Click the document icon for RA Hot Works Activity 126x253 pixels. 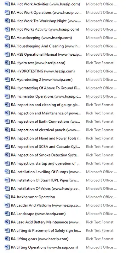pyautogui.click(x=7, y=29)
